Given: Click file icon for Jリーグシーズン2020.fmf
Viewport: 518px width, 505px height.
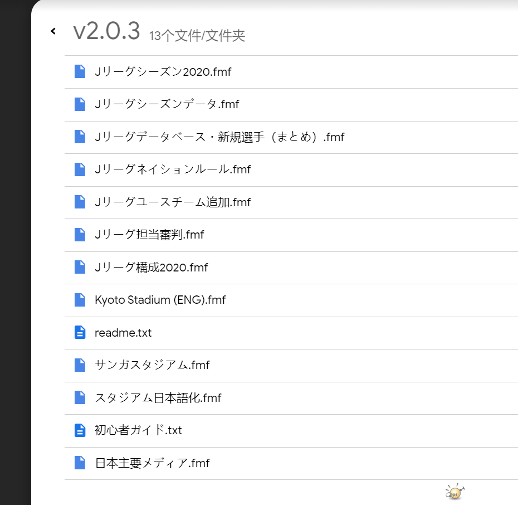Looking at the screenshot, I should point(80,71).
